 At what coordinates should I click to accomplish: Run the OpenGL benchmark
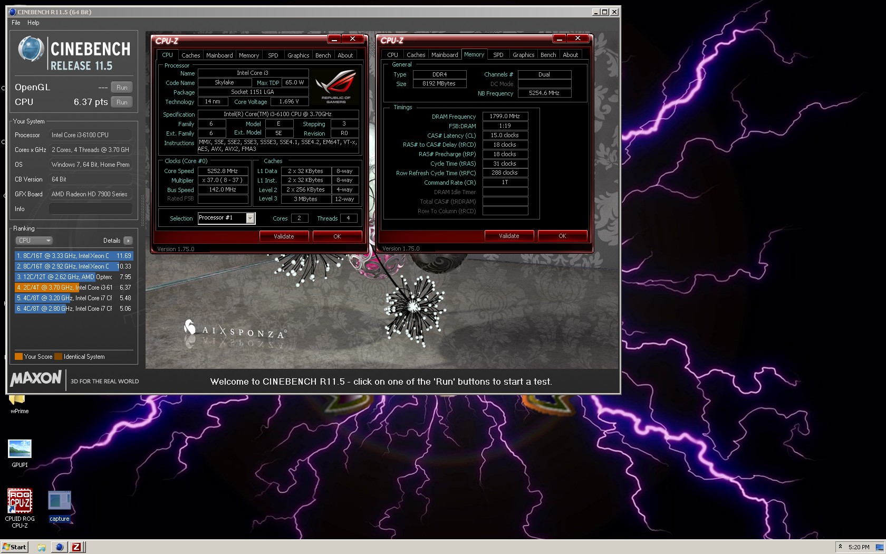[x=122, y=88]
